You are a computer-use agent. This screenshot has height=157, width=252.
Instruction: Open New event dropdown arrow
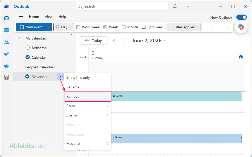(x=49, y=27)
